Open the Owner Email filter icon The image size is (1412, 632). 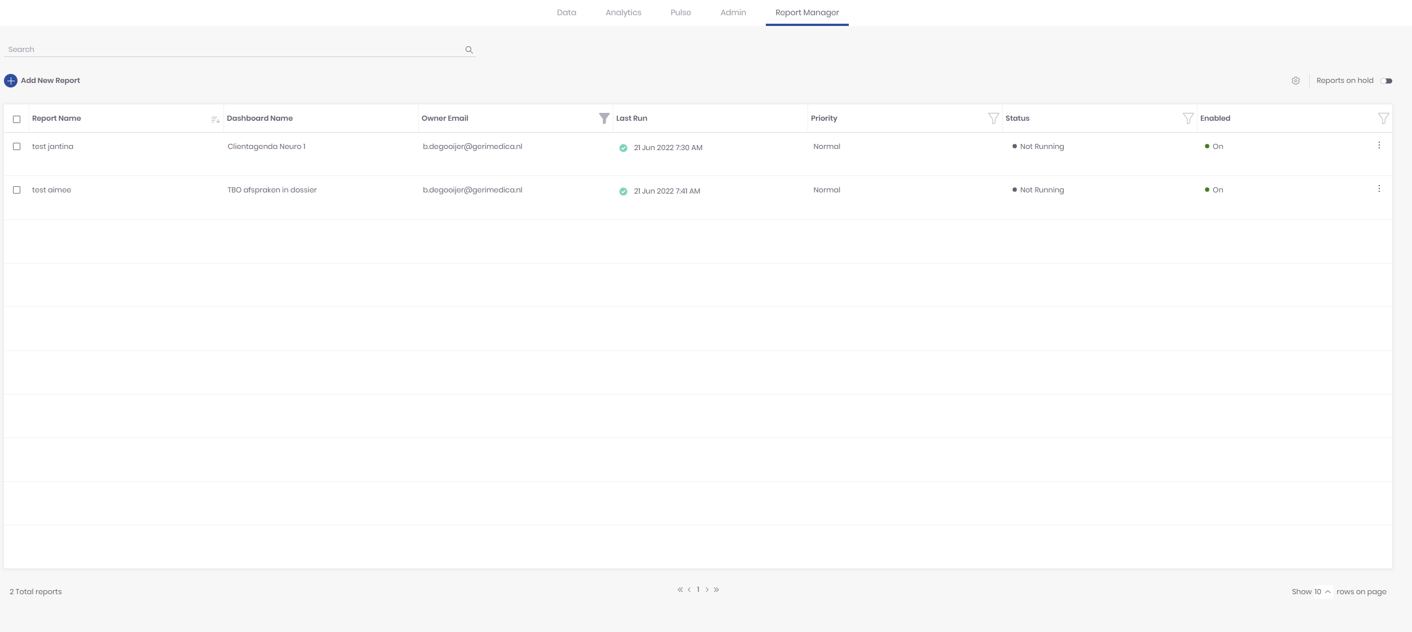(604, 118)
